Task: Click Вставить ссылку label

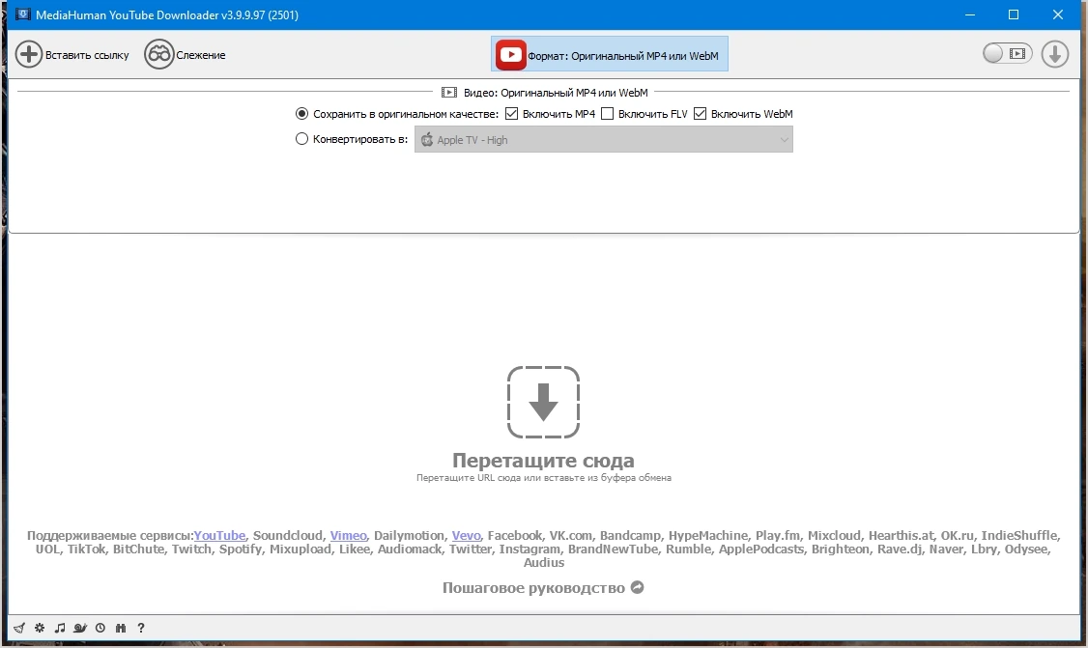Action: pyautogui.click(x=87, y=55)
